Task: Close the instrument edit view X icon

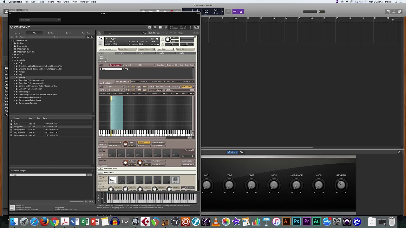Action: [x=195, y=37]
